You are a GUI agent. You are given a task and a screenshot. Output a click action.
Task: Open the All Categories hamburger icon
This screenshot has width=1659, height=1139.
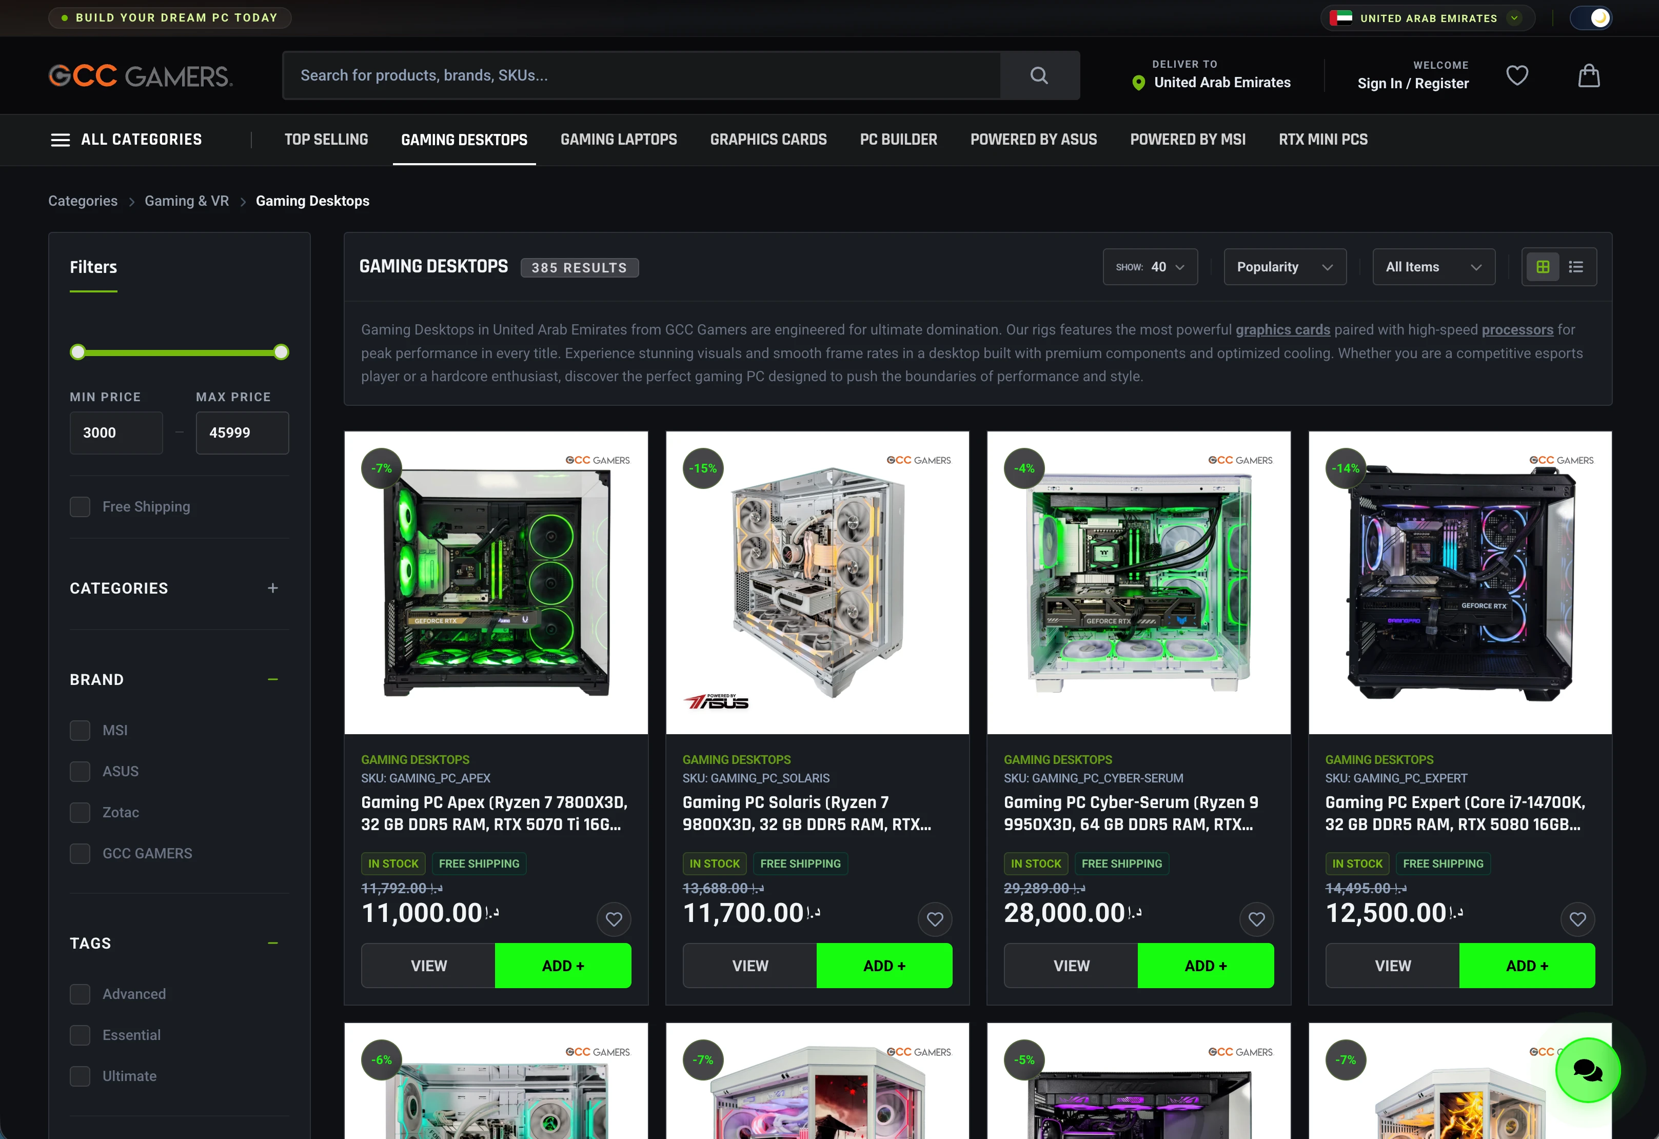pos(61,140)
